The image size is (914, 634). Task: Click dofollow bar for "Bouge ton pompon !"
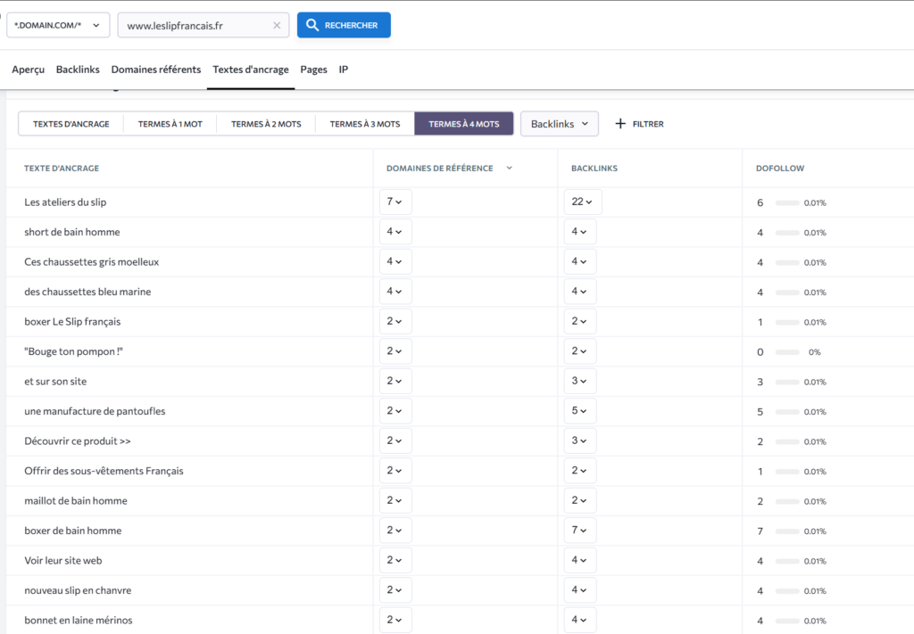pyautogui.click(x=787, y=352)
